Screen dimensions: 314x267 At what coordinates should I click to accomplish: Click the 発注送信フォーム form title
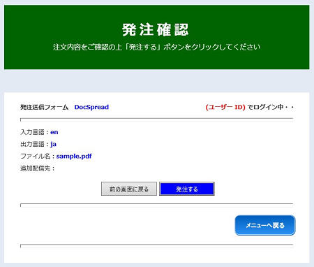44,107
